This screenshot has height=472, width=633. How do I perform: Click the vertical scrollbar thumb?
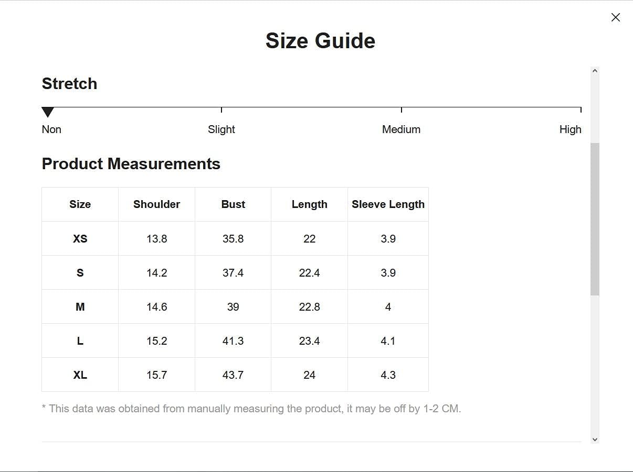point(595,219)
